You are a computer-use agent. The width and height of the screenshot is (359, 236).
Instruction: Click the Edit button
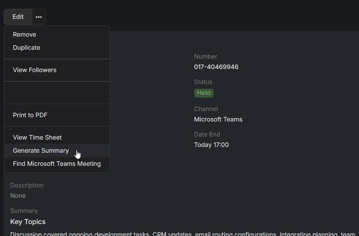point(18,17)
